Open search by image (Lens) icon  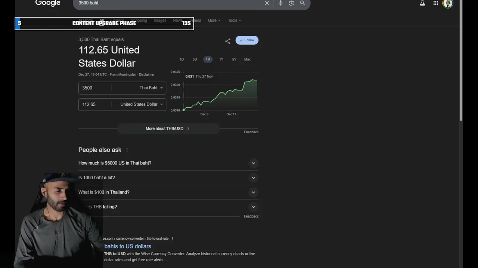click(292, 3)
